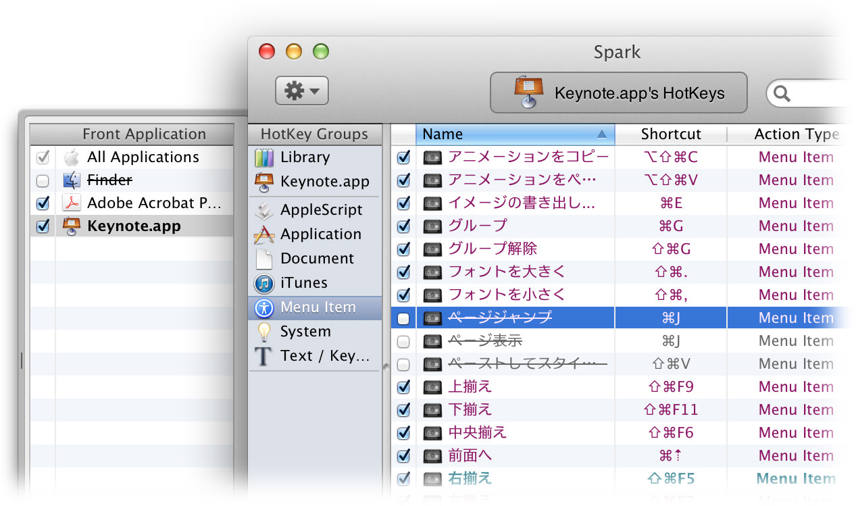This screenshot has width=856, height=506.
Task: Click the Keynote.app's HotKeys button
Action: [x=618, y=93]
